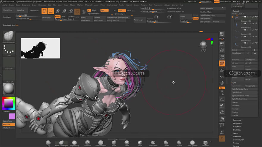Expand the ArrayMesh subpalette
Image resolution: width=262 pixels, height=147 pixels.
(237, 124)
